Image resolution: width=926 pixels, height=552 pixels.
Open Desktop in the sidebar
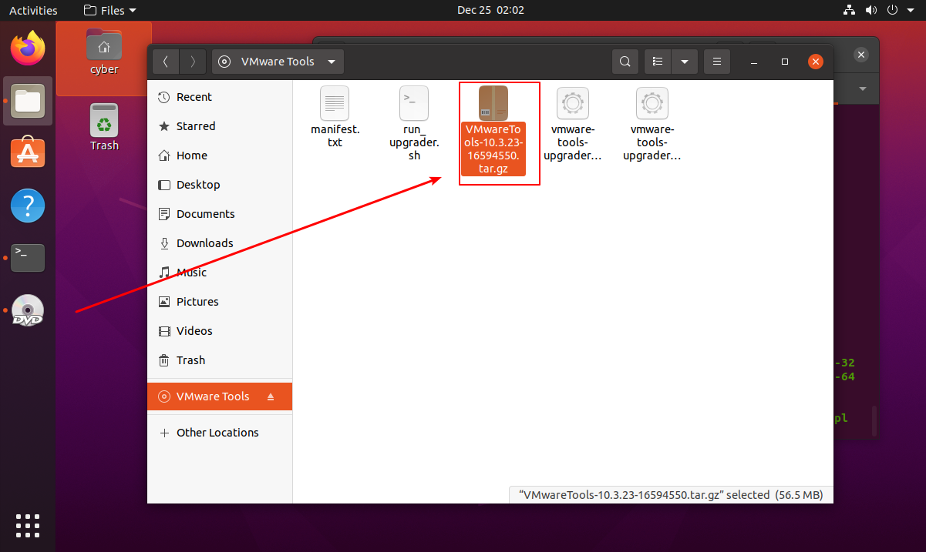point(220,185)
